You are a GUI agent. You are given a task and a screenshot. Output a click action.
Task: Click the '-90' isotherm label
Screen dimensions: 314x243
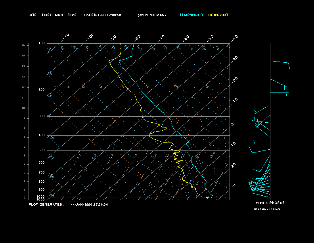[x=113, y=38]
